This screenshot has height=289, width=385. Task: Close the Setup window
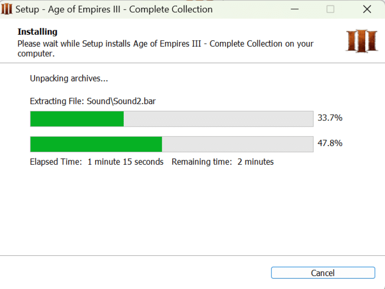coord(367,9)
